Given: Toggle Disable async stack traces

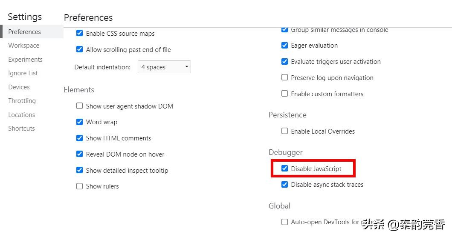Looking at the screenshot, I should tap(285, 185).
